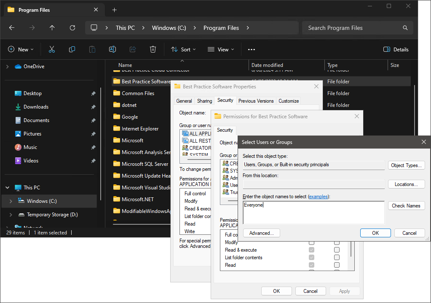Screen dimensions: 431x303
Task: Open the examples link
Action: tap(319, 197)
